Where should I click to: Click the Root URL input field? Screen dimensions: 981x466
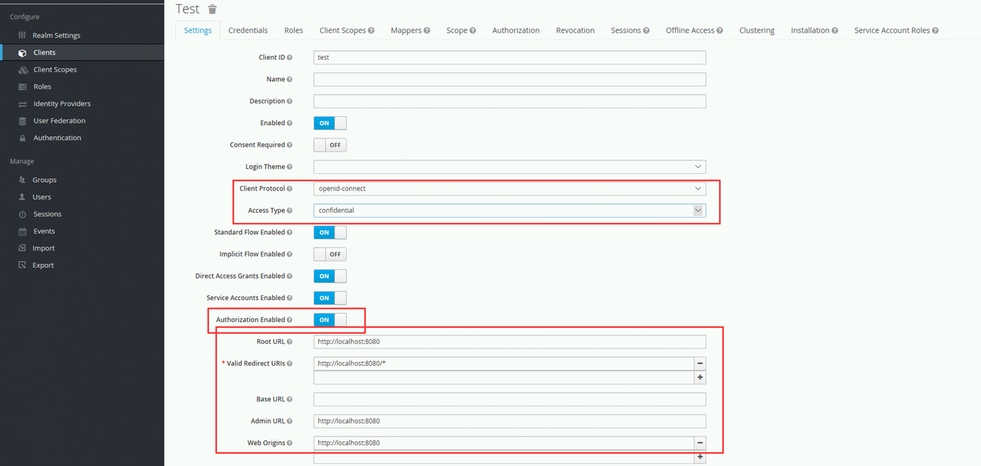pos(509,342)
